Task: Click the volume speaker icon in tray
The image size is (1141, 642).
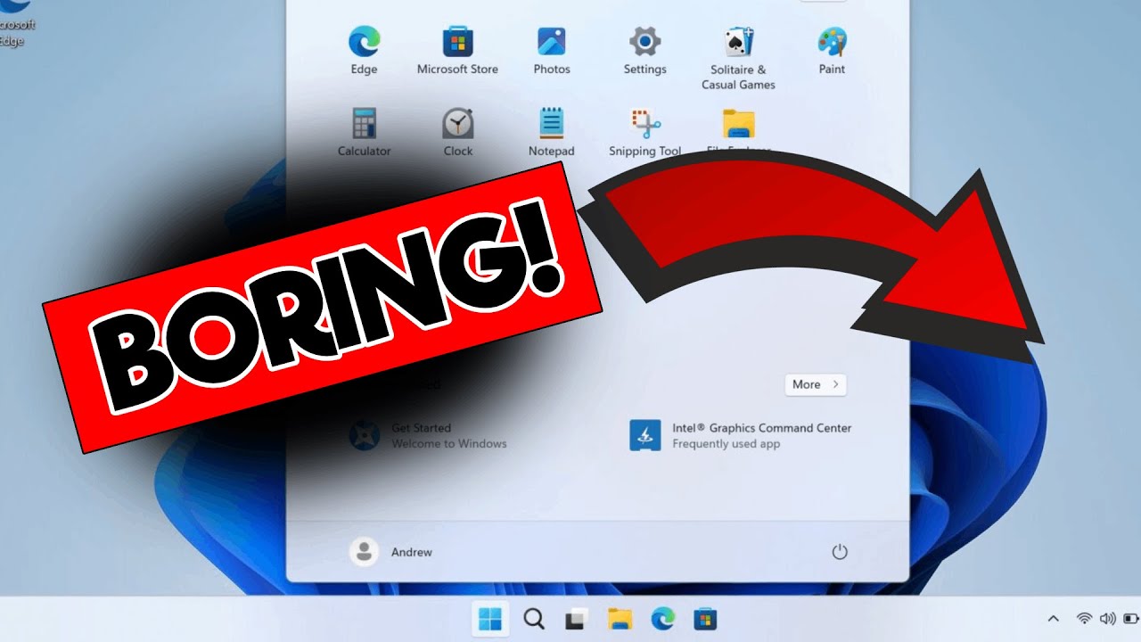Action: click(1108, 619)
